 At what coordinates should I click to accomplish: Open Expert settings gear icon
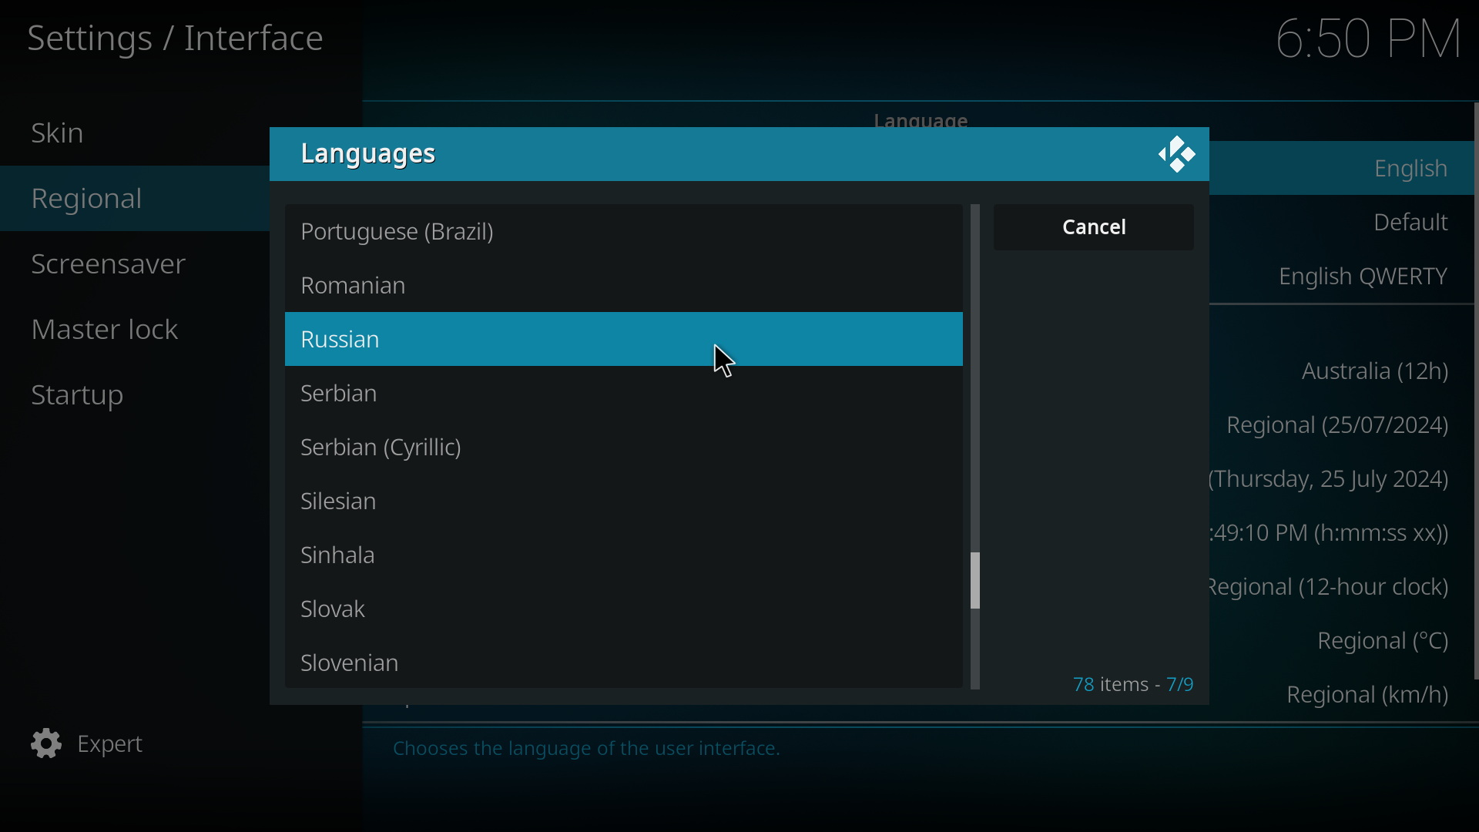pos(47,743)
